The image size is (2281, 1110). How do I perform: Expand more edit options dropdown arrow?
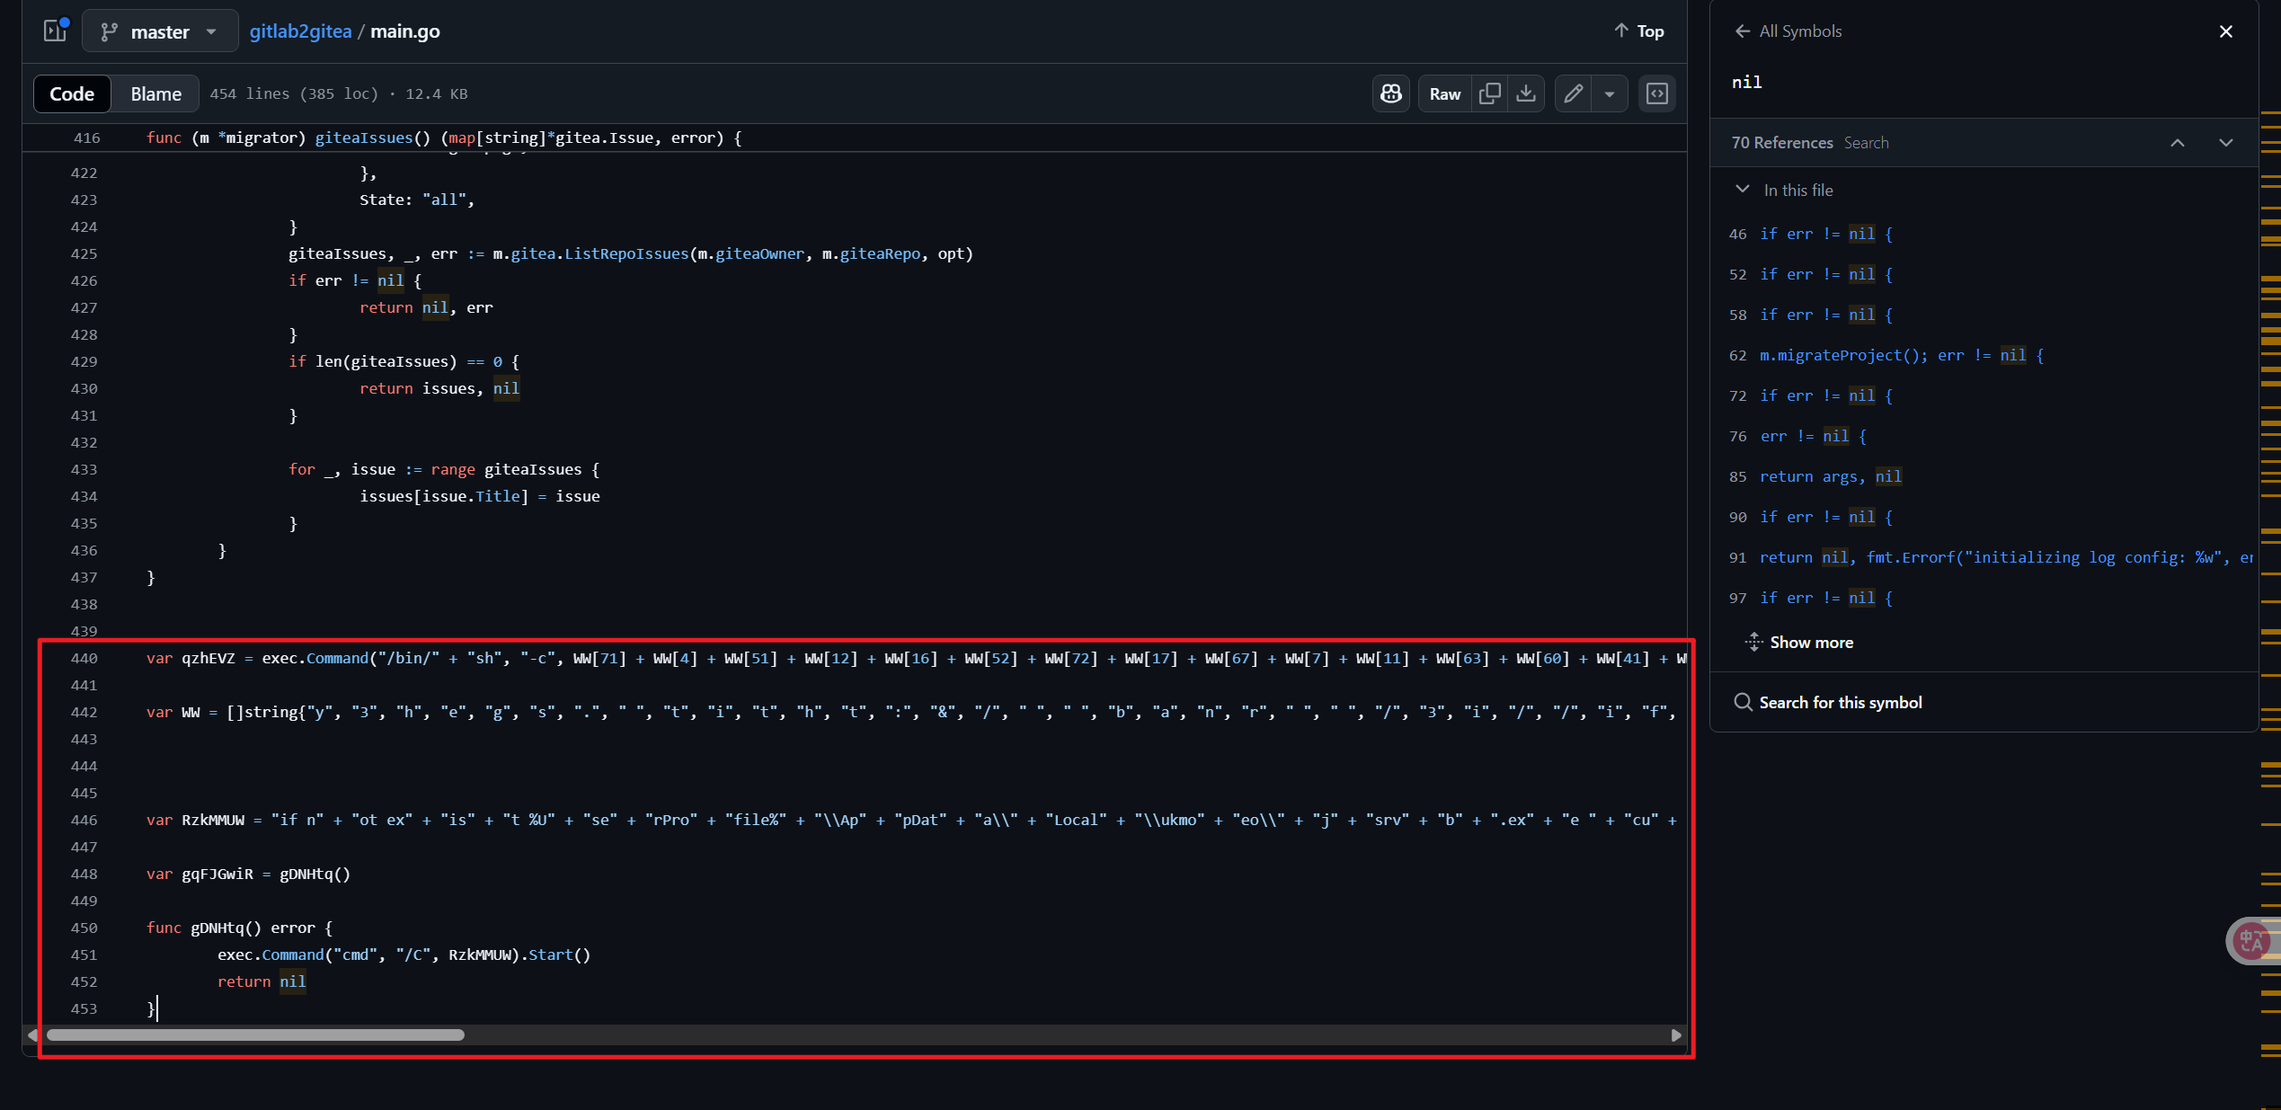click(1610, 93)
